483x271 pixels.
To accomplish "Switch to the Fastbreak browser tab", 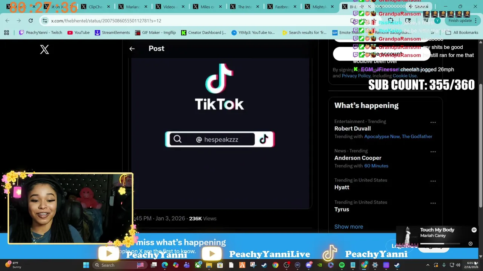I will click(282, 7).
